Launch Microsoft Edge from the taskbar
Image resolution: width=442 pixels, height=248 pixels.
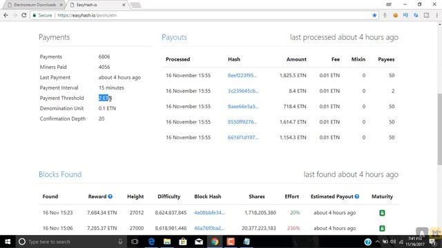pyautogui.click(x=151, y=242)
